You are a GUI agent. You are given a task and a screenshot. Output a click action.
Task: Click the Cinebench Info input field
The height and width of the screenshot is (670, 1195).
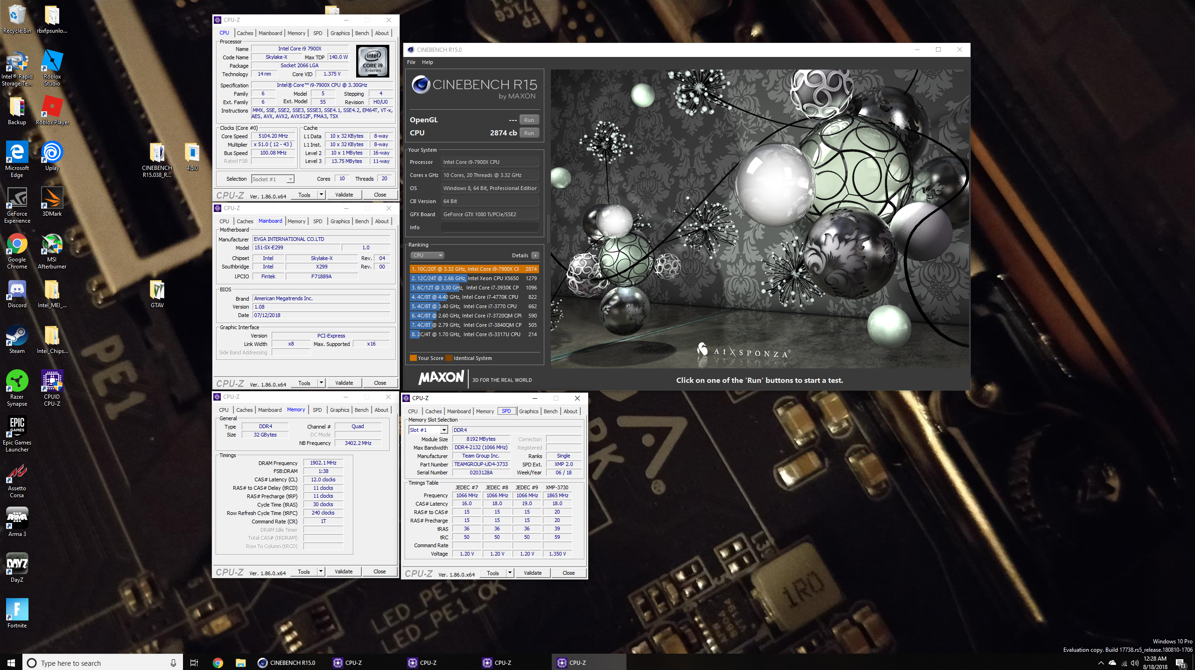490,227
